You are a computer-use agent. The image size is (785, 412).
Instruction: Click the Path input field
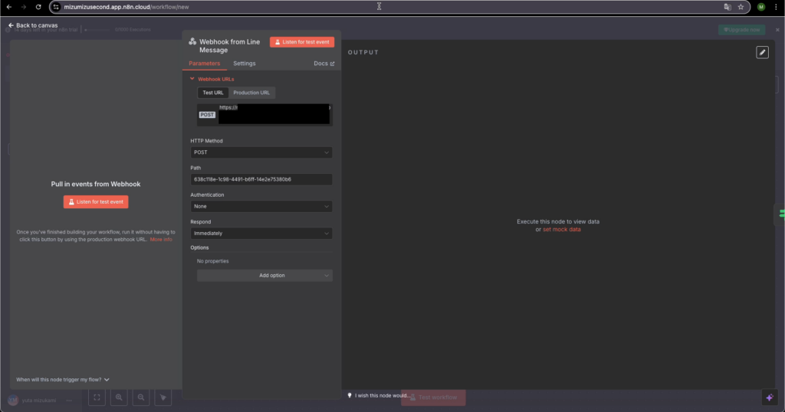261,179
